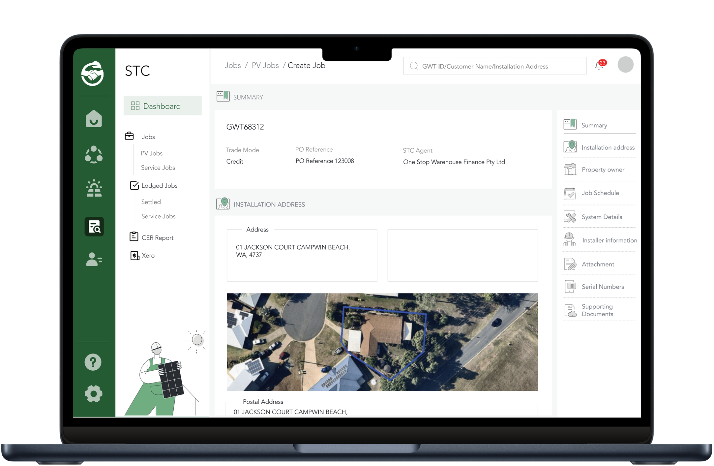Screen dimensions: 714x466
Task: Open the CER Report link
Action: [157, 238]
